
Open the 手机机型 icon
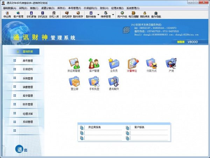[94, 83]
